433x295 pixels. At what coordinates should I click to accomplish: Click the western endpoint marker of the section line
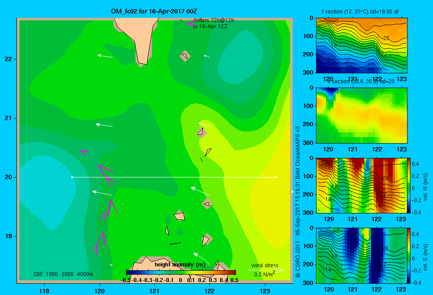[72, 177]
